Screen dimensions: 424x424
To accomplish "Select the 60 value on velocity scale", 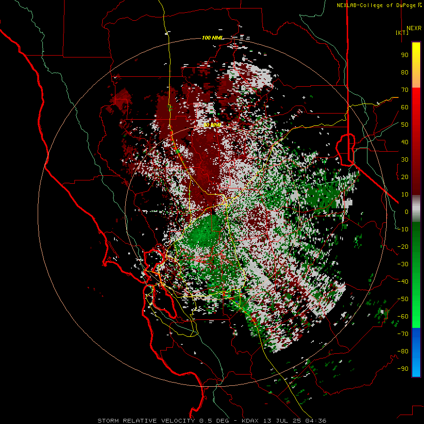I will (x=405, y=107).
